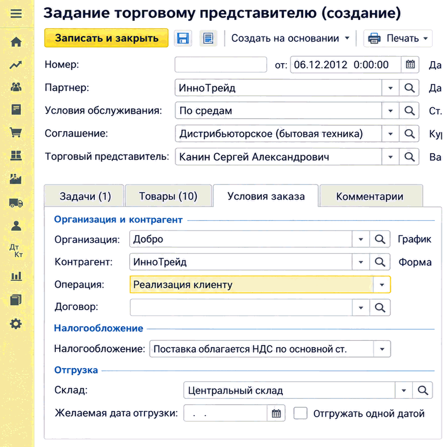Open the Условия обслуживания magnifier lookup
Screen dimensions: 447x447
pos(409,111)
